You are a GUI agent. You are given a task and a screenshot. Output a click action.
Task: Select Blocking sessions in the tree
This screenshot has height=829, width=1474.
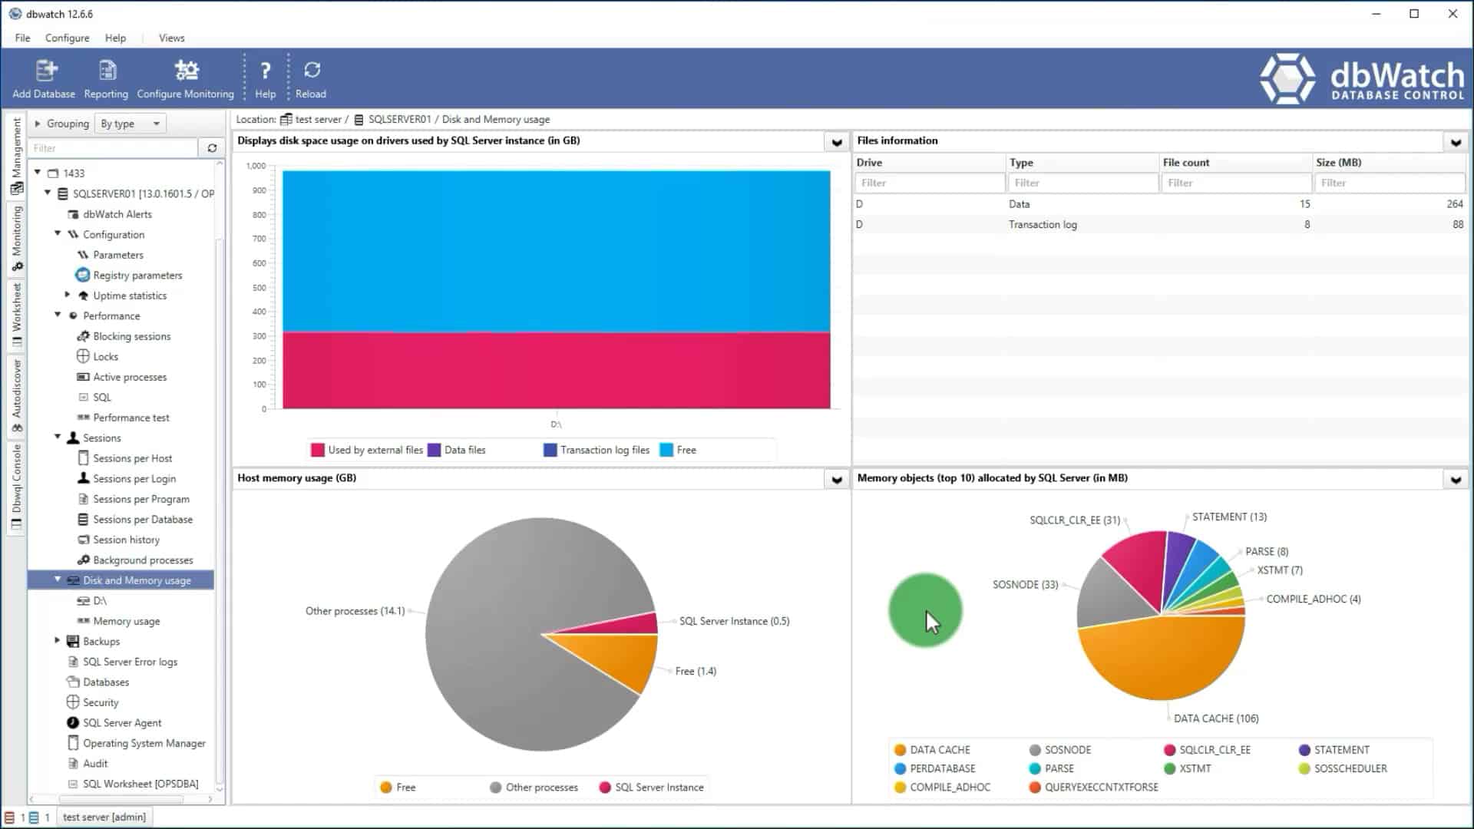click(131, 336)
